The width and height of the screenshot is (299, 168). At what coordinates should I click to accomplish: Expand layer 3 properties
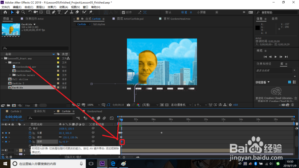(x=17, y=151)
